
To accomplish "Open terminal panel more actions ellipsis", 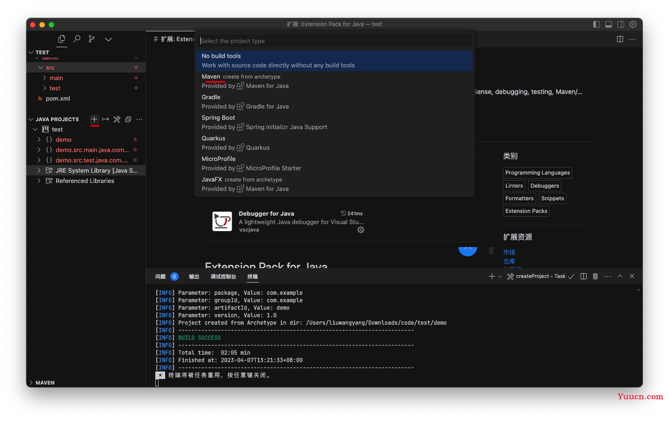I will 608,276.
